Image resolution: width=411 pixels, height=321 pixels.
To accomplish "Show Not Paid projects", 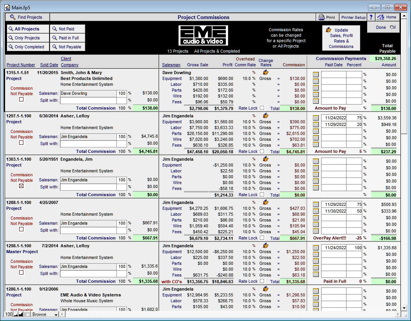I will coord(68,29).
